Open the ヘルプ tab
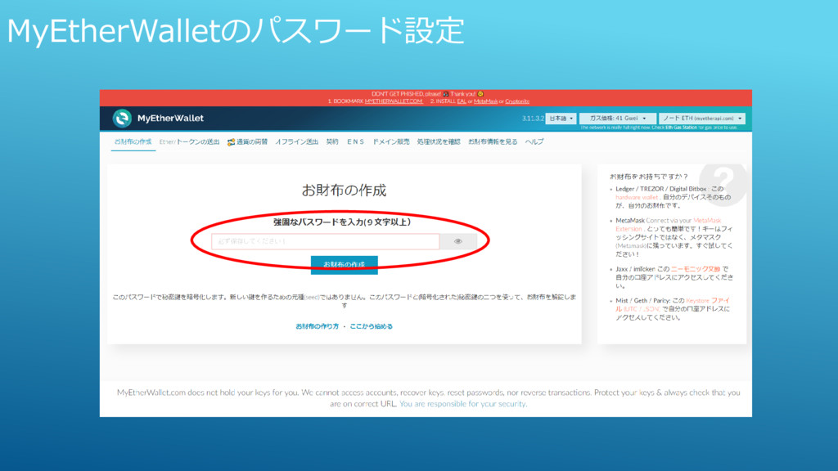Image resolution: width=838 pixels, height=471 pixels. (534, 141)
